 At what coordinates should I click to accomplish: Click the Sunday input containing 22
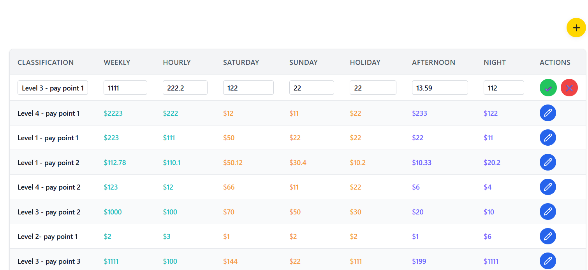(312, 87)
